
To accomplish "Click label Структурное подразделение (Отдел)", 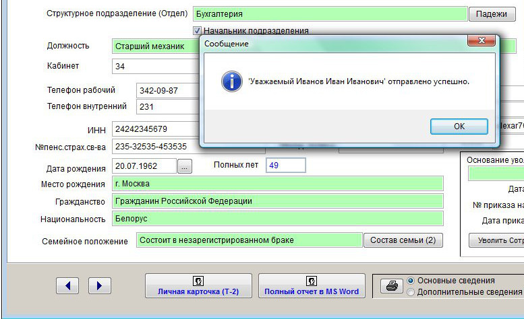I will [x=117, y=13].
